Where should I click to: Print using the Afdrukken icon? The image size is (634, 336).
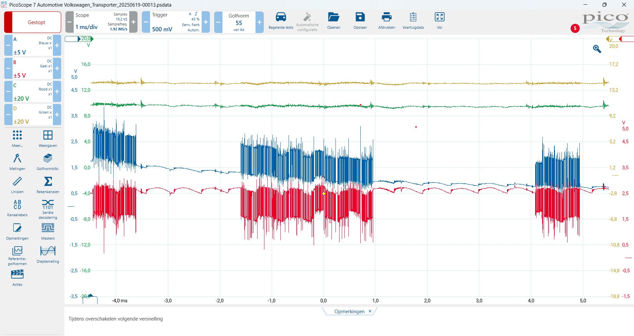[x=386, y=17]
